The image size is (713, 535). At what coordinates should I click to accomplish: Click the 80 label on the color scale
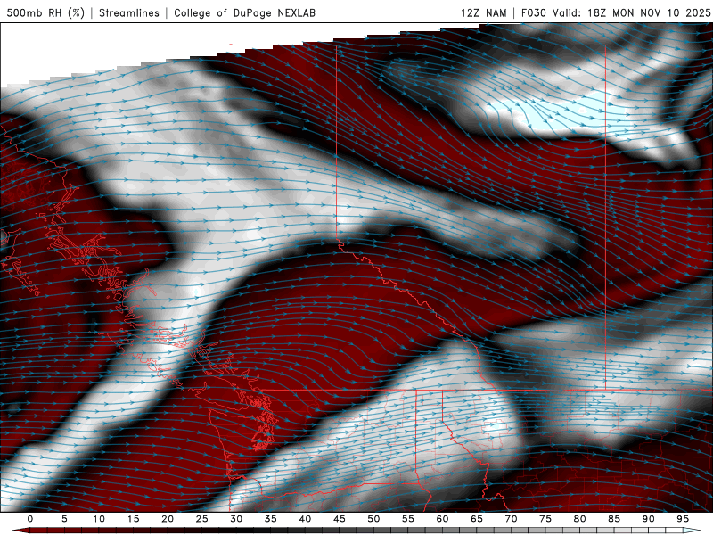579,519
